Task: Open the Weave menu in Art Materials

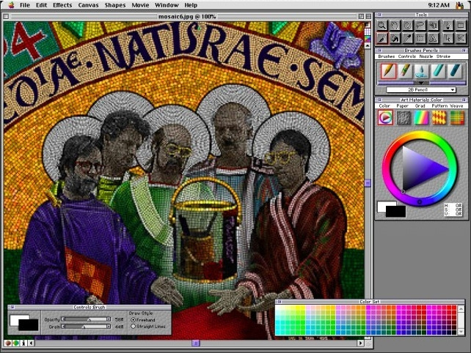Action: click(456, 106)
